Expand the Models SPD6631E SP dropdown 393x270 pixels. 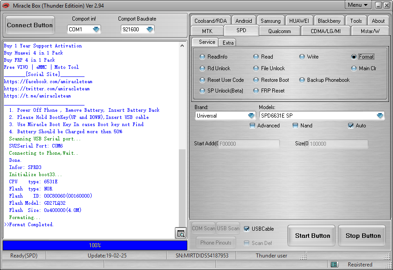click(x=380, y=116)
